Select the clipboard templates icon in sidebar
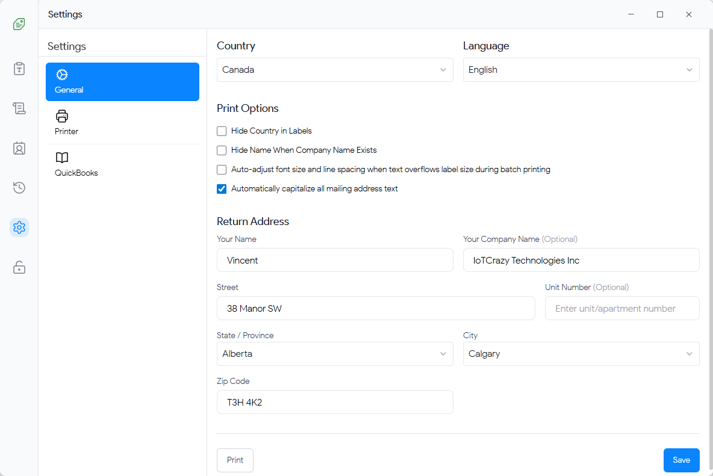Screen dimensions: 713x476 (19, 69)
